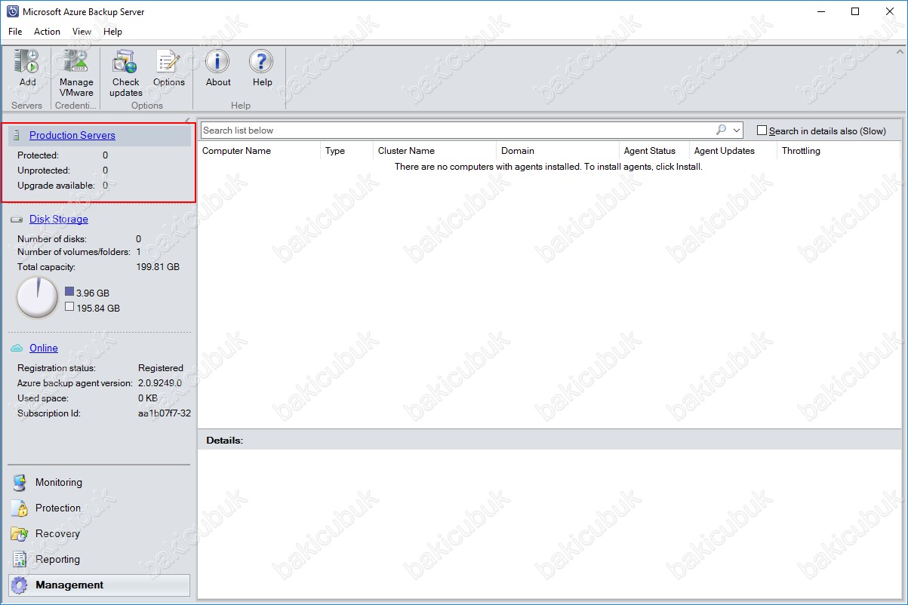
Task: Switch to the Recovery workspace
Action: coord(99,534)
